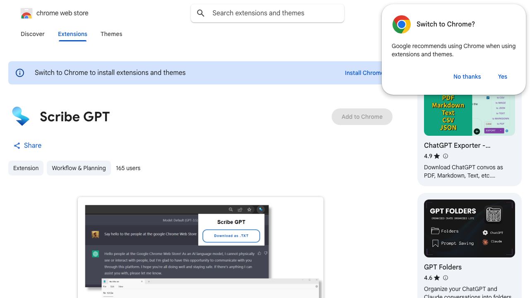Image resolution: width=530 pixels, height=298 pixels.
Task: Click the 'GPT Folders' card title
Action: click(x=443, y=267)
